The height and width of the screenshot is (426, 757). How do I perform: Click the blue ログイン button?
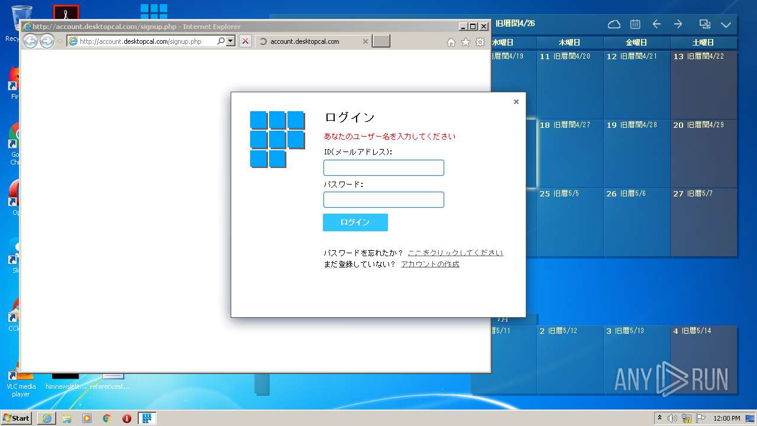click(355, 222)
